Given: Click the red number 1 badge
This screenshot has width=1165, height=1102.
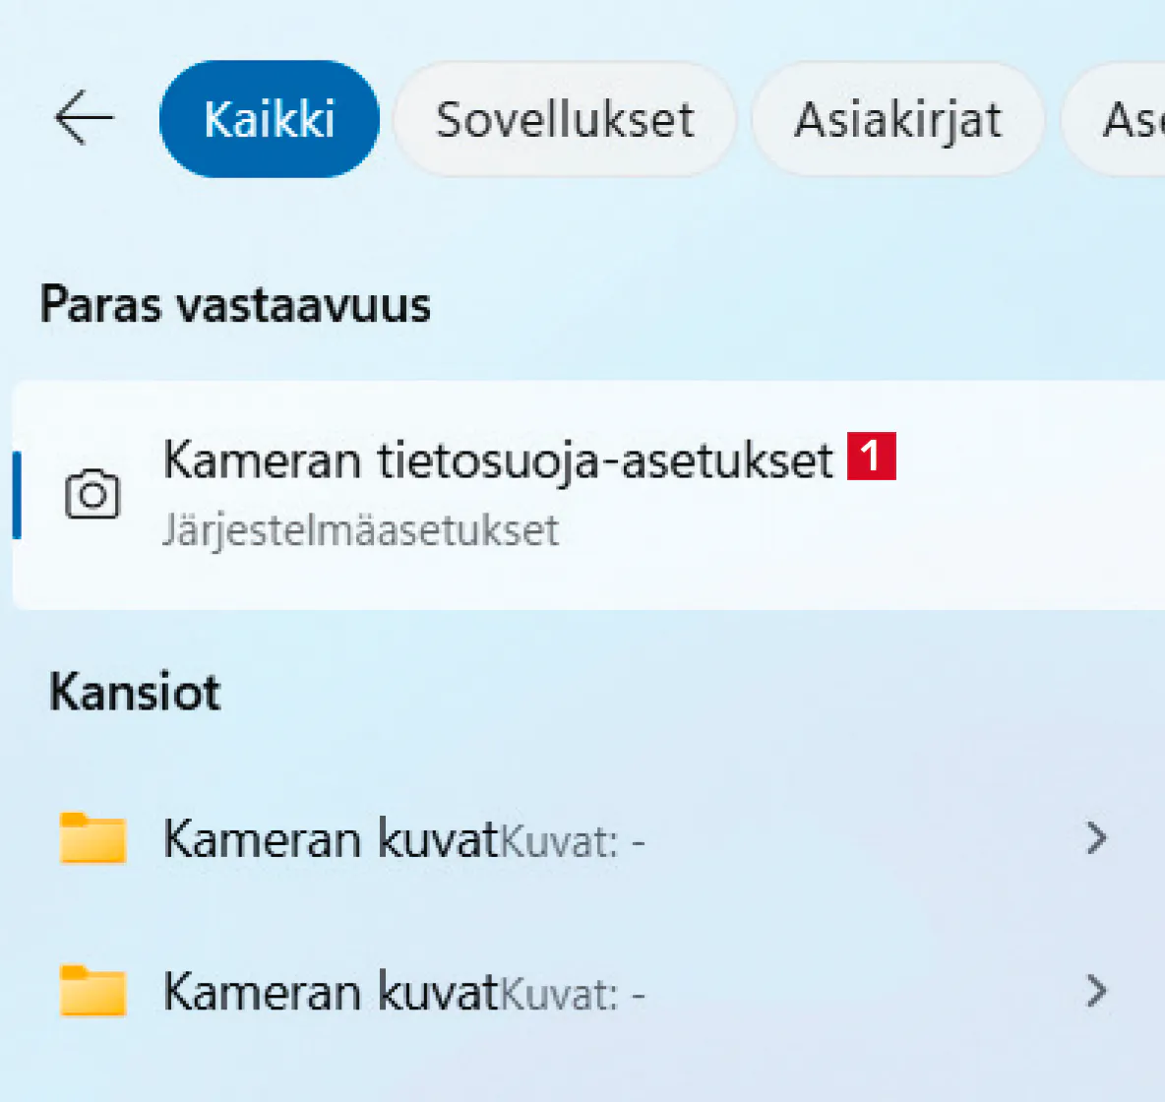Looking at the screenshot, I should [x=872, y=458].
